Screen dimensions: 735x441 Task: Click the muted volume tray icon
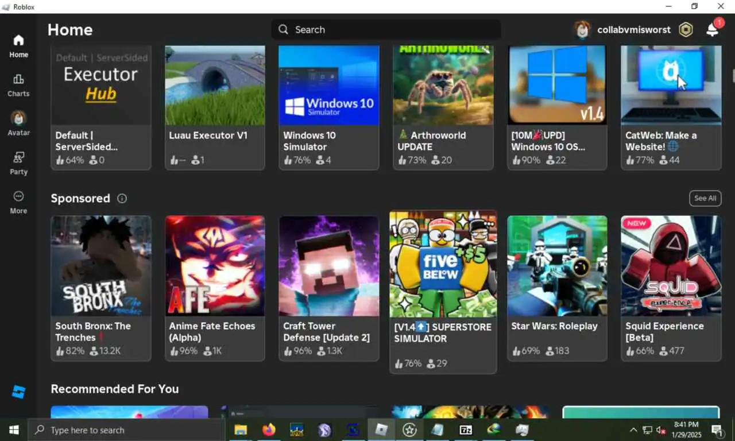pos(661,430)
